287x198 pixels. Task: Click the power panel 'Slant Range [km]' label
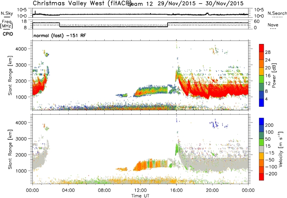(10, 75)
